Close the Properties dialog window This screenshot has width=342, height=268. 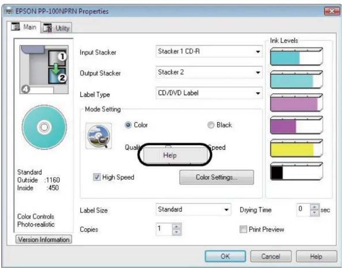pos(332,11)
